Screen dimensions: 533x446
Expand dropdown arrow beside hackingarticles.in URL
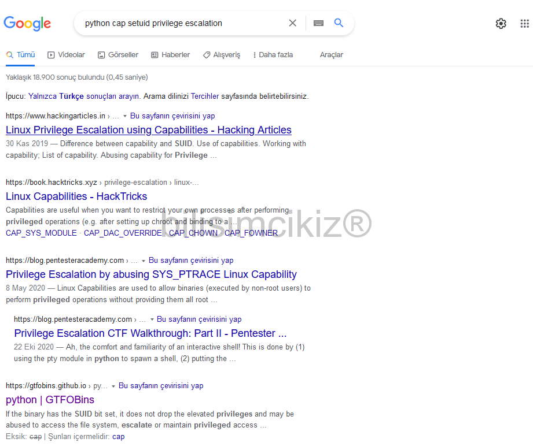[125, 116]
